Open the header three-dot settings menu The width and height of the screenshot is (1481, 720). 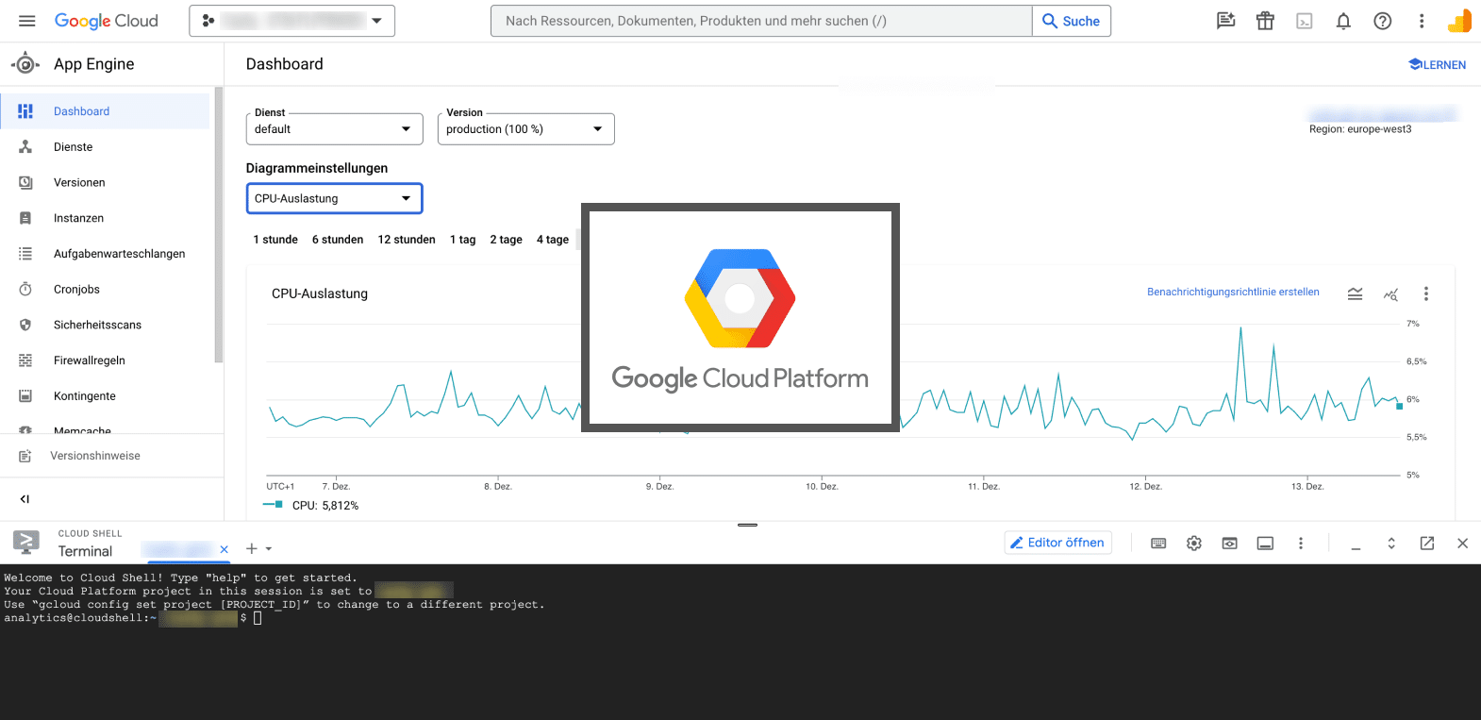tap(1422, 21)
